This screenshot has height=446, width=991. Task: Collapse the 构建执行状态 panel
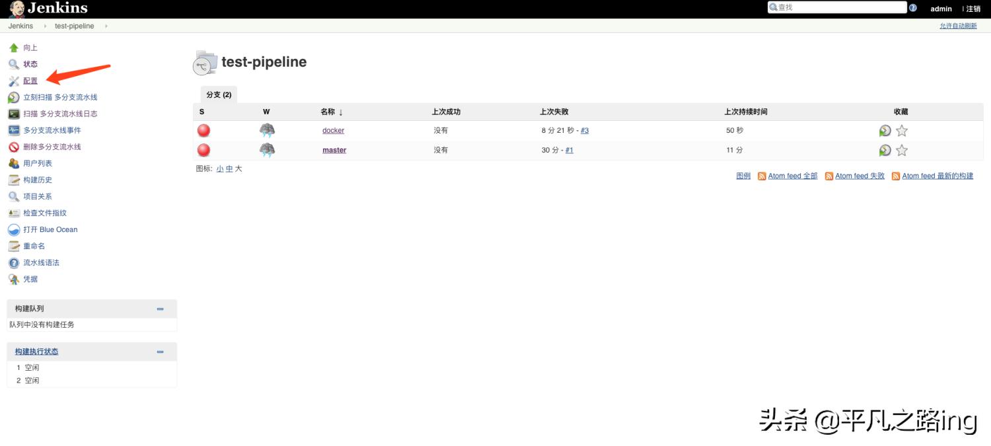159,351
